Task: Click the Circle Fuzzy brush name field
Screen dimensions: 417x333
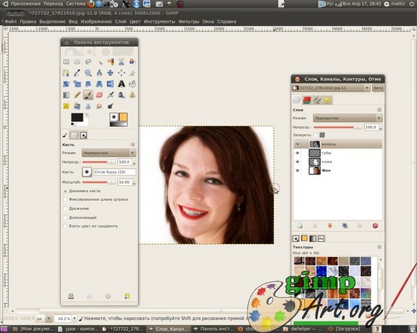Action: (114, 172)
